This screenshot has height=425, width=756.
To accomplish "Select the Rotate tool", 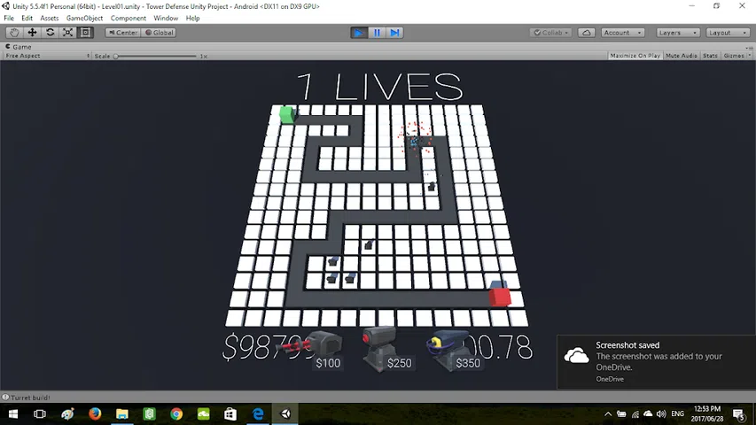I will pos(50,33).
